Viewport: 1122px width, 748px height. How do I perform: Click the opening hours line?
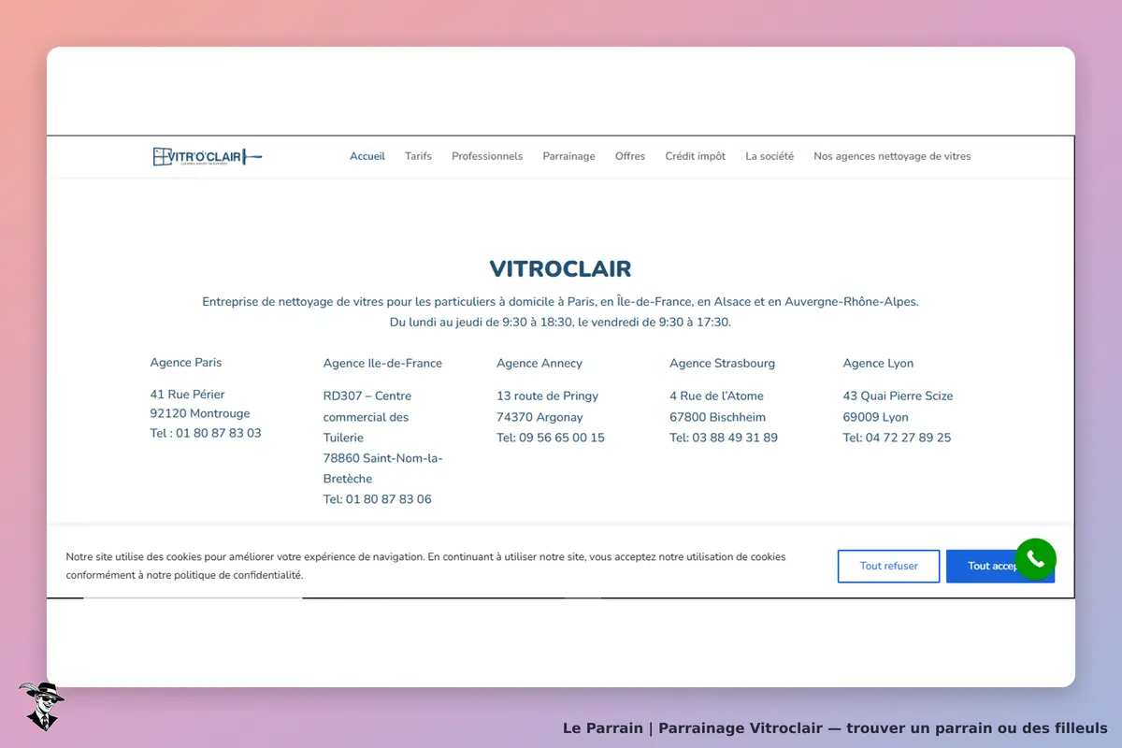[560, 322]
